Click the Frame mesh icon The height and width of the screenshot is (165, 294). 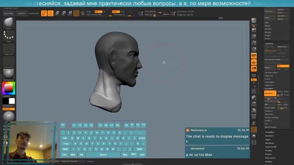pyautogui.click(x=254, y=91)
